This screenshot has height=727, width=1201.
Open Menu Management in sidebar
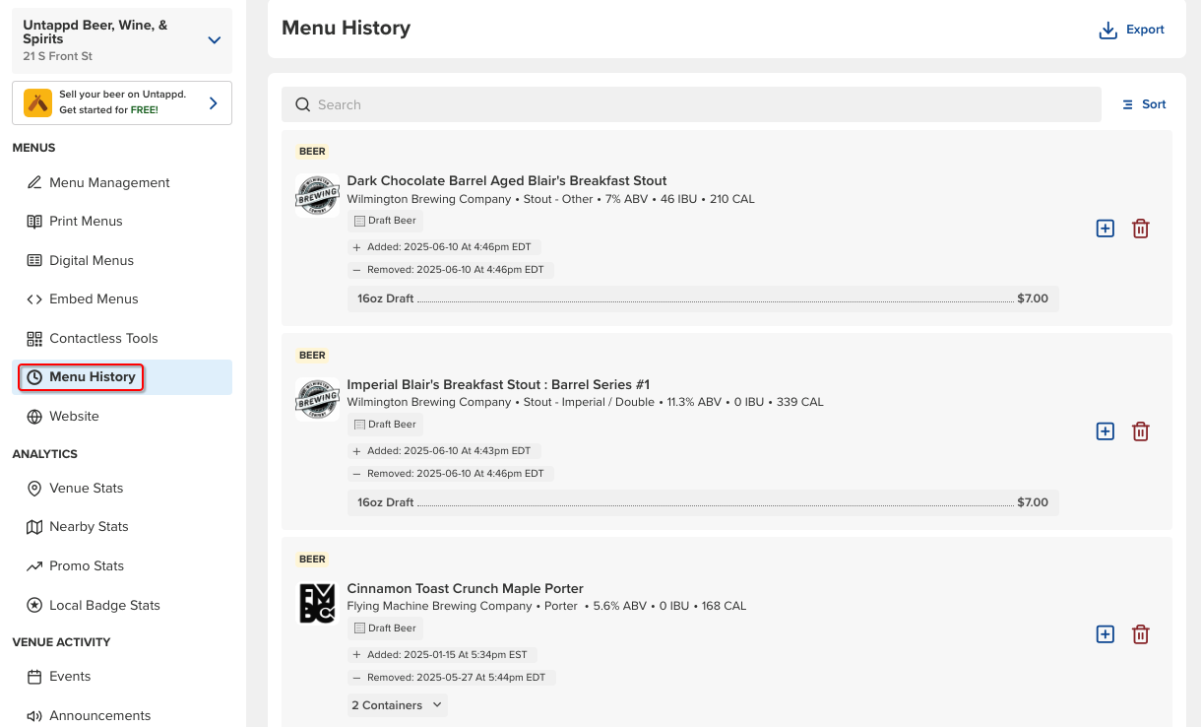point(109,182)
